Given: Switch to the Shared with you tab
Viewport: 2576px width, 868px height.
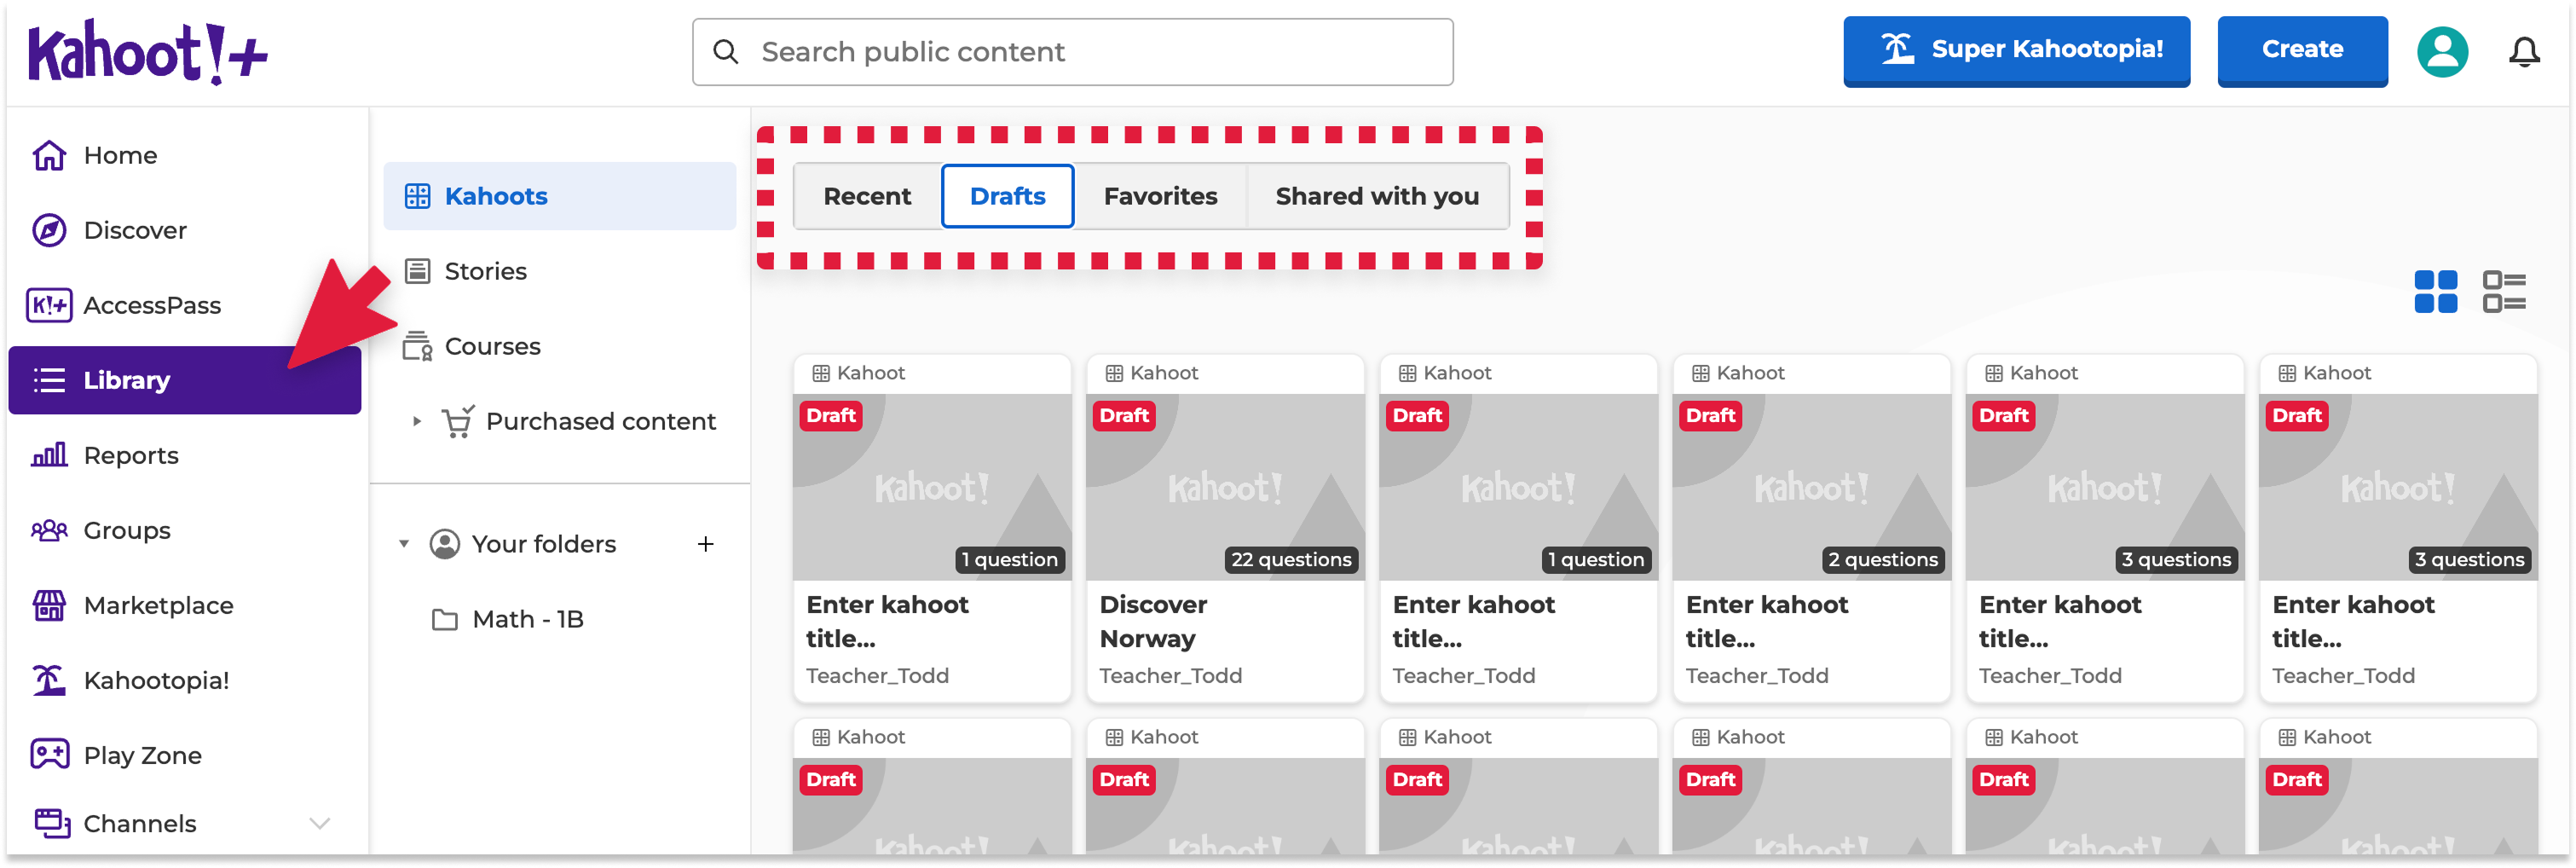Looking at the screenshot, I should click(1376, 196).
